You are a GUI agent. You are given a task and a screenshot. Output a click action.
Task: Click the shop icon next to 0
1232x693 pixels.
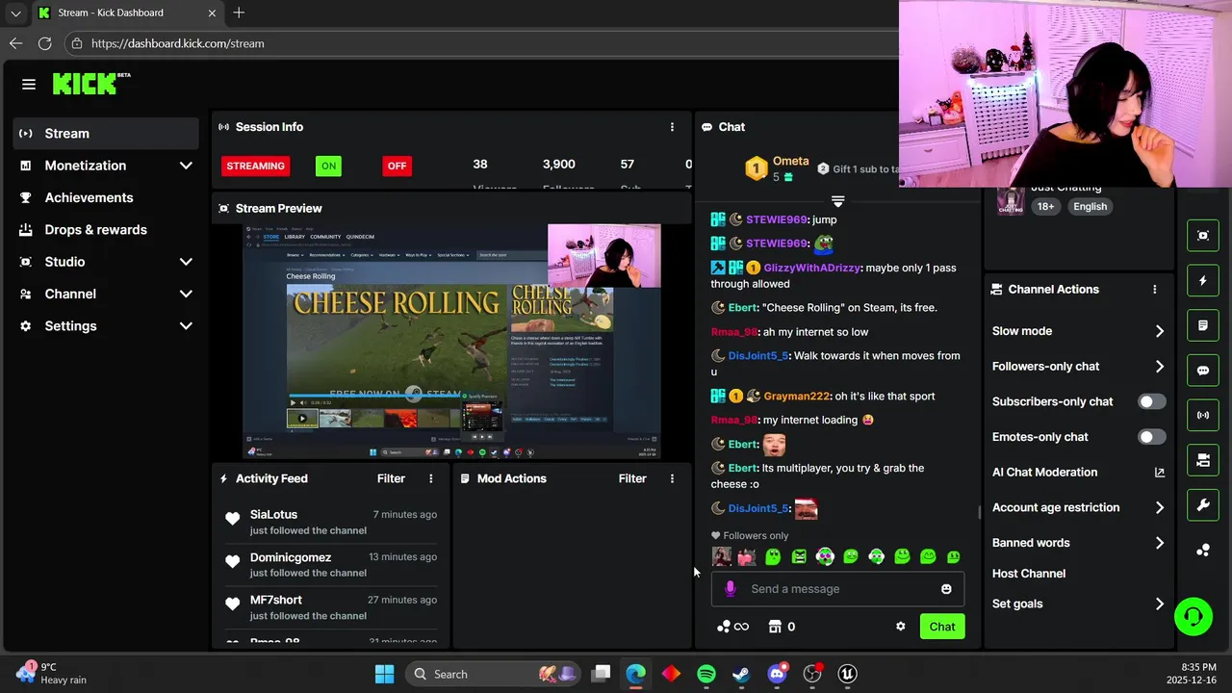[x=775, y=627]
